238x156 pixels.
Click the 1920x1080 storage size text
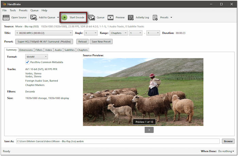[47, 98]
